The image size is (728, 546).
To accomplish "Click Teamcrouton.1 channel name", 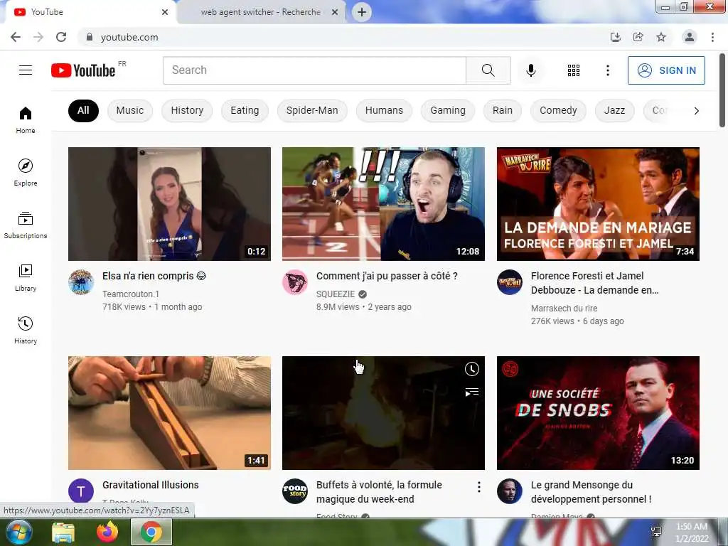I will (131, 294).
